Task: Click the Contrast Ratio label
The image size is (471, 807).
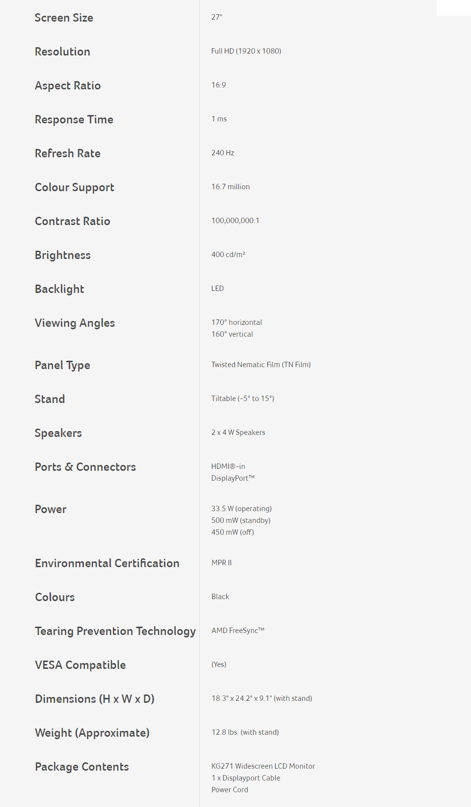Action: tap(73, 221)
